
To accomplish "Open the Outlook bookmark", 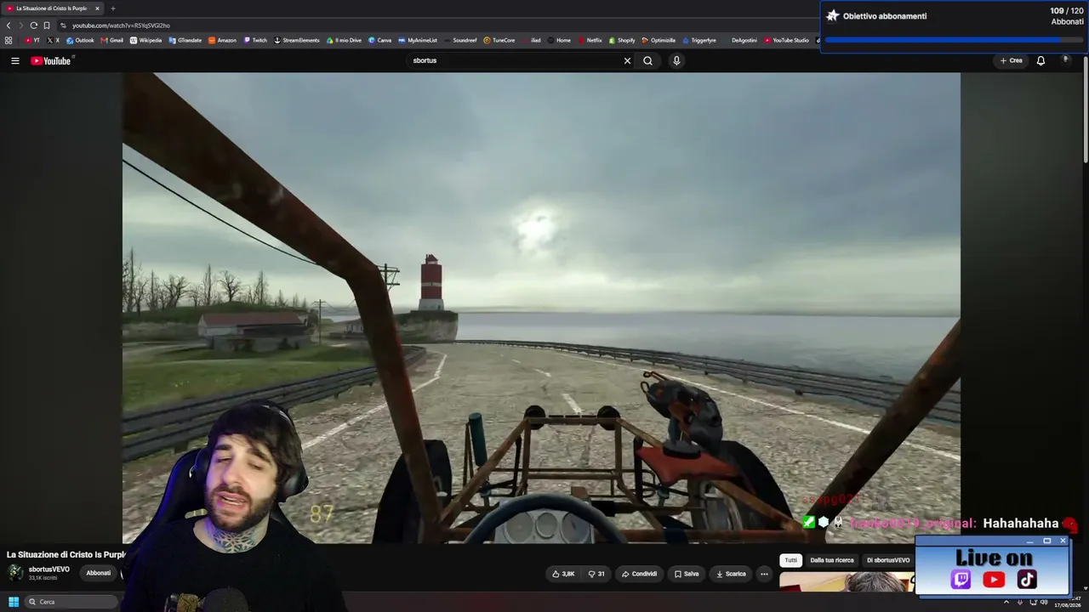I will (x=81, y=40).
